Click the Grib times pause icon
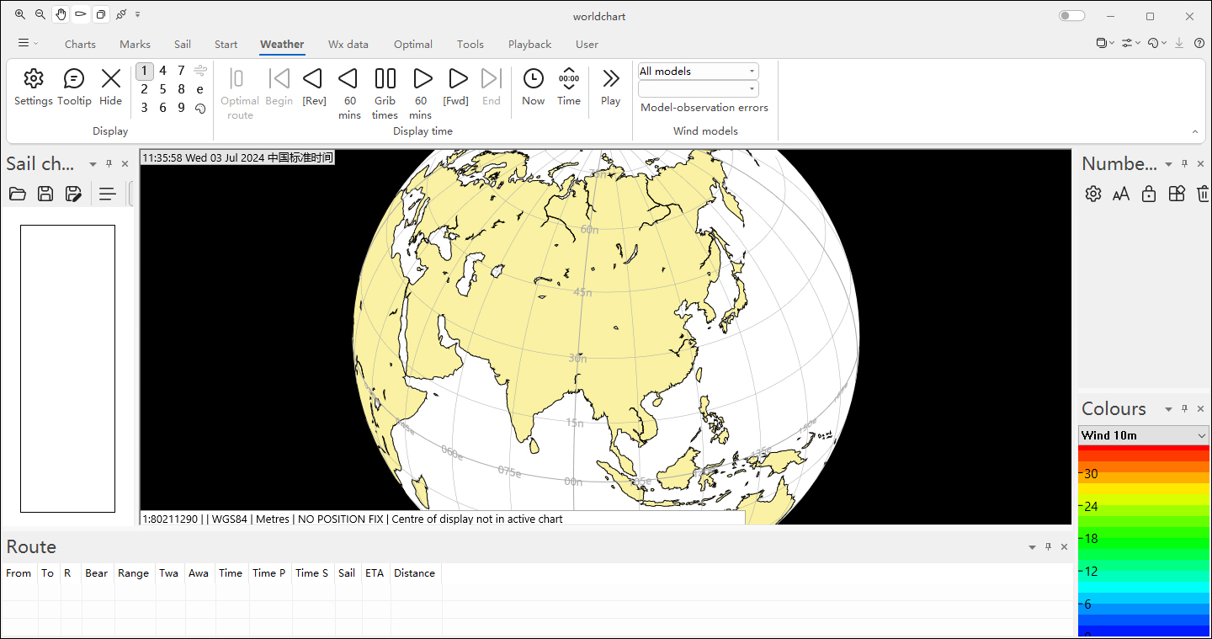 [385, 80]
